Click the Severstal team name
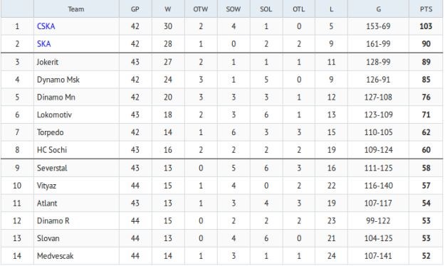 coord(52,168)
